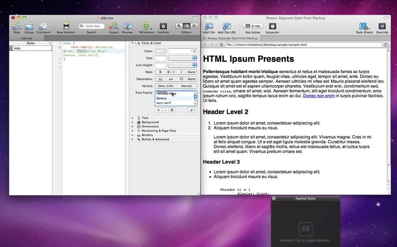
Task: Click the Color swatch well
Action: point(161,51)
